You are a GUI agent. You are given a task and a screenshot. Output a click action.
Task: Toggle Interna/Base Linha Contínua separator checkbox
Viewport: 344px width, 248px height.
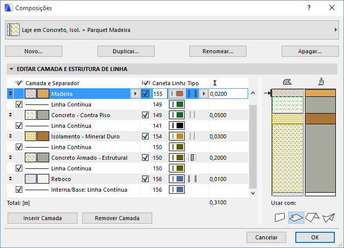19,190
